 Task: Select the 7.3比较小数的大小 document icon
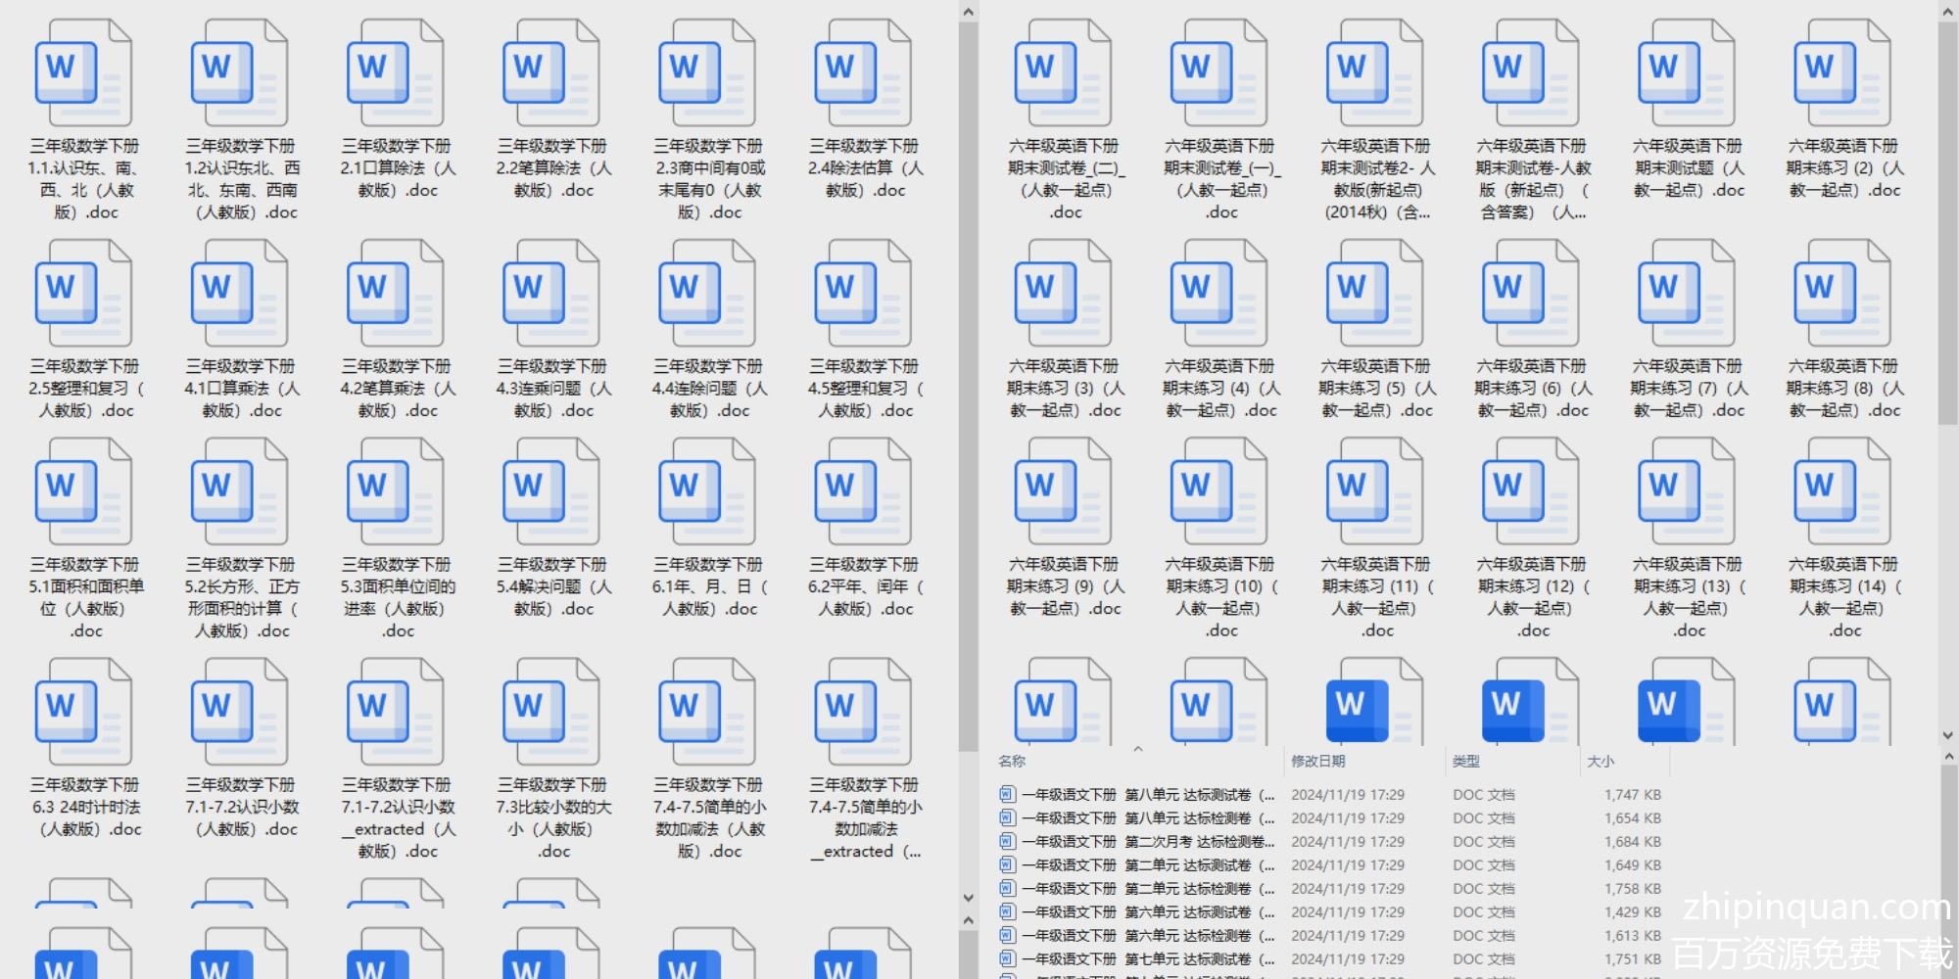tap(550, 714)
